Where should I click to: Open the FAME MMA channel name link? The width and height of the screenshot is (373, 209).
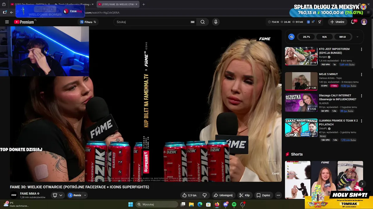[28, 194]
